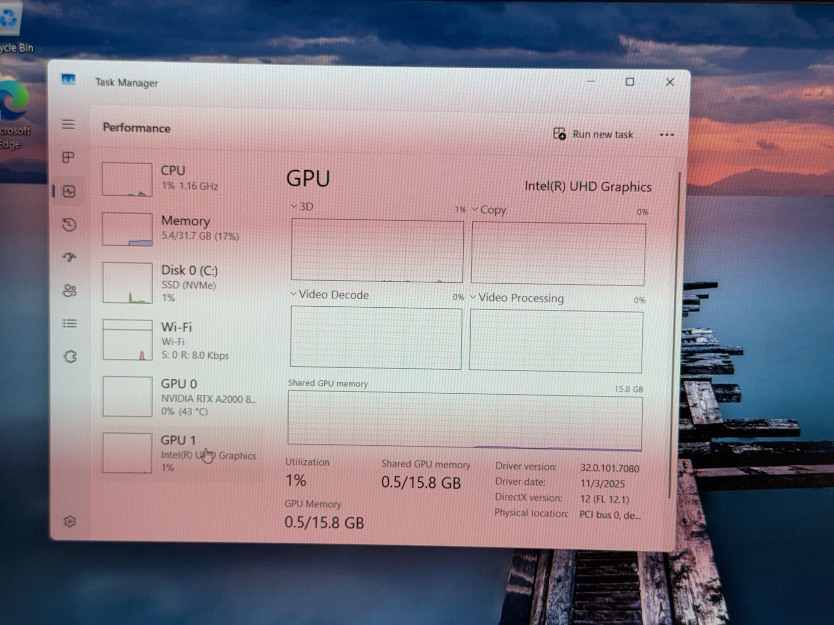Click the GPU 0 mini graph thumbnail
834x625 pixels.
coord(128,397)
